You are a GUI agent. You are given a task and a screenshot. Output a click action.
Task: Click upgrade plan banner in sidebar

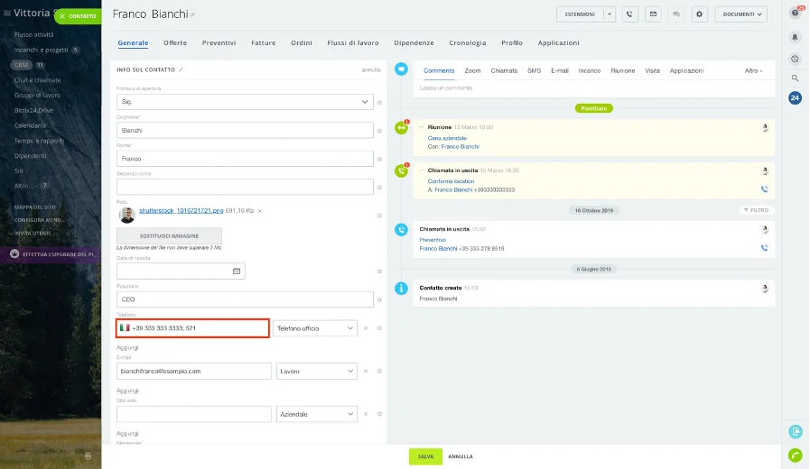click(51, 254)
